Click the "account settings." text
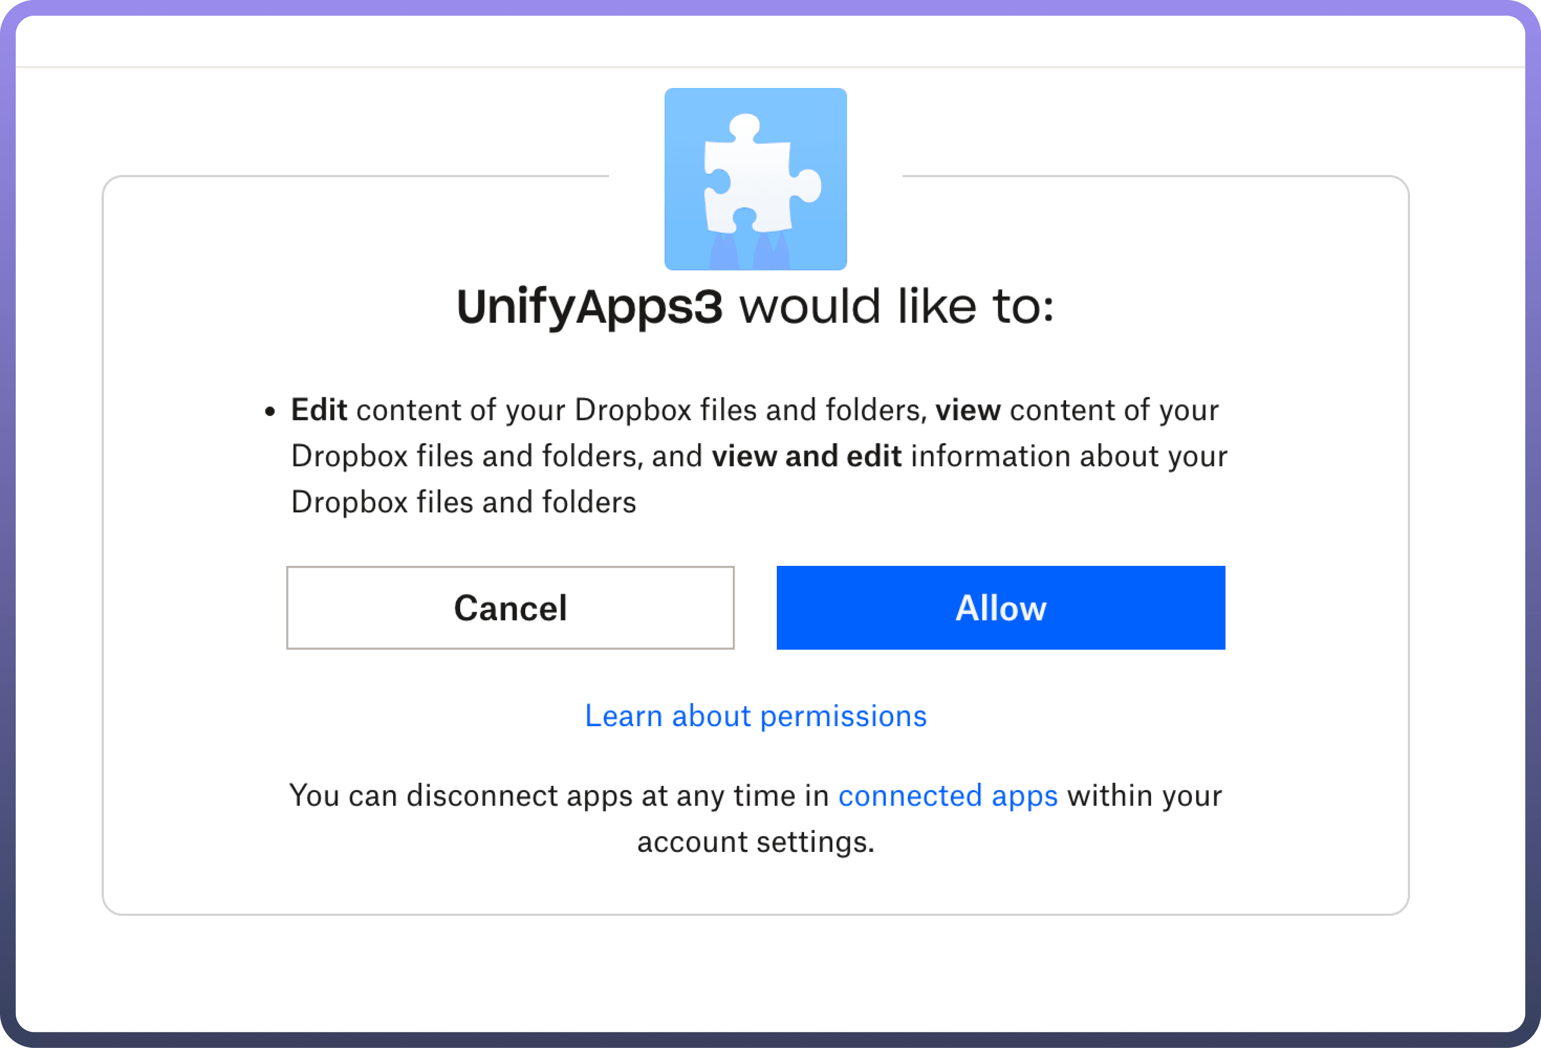1541x1048 pixels. coord(755,842)
